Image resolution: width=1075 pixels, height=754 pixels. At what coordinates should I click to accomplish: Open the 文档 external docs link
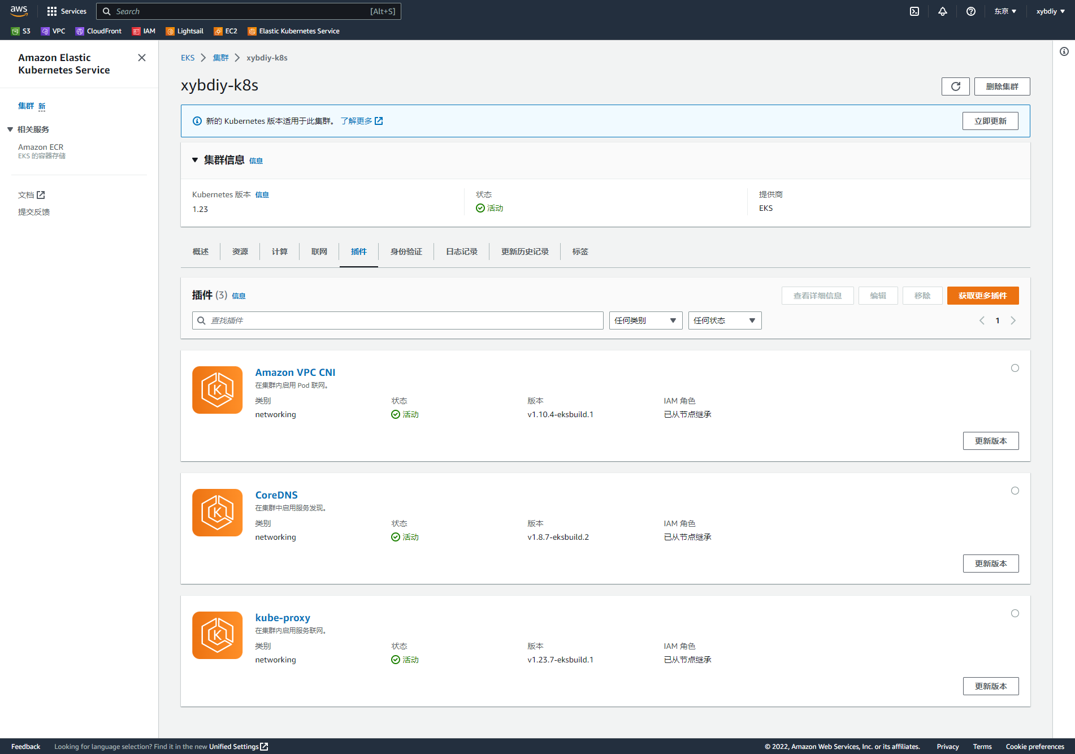coord(31,195)
